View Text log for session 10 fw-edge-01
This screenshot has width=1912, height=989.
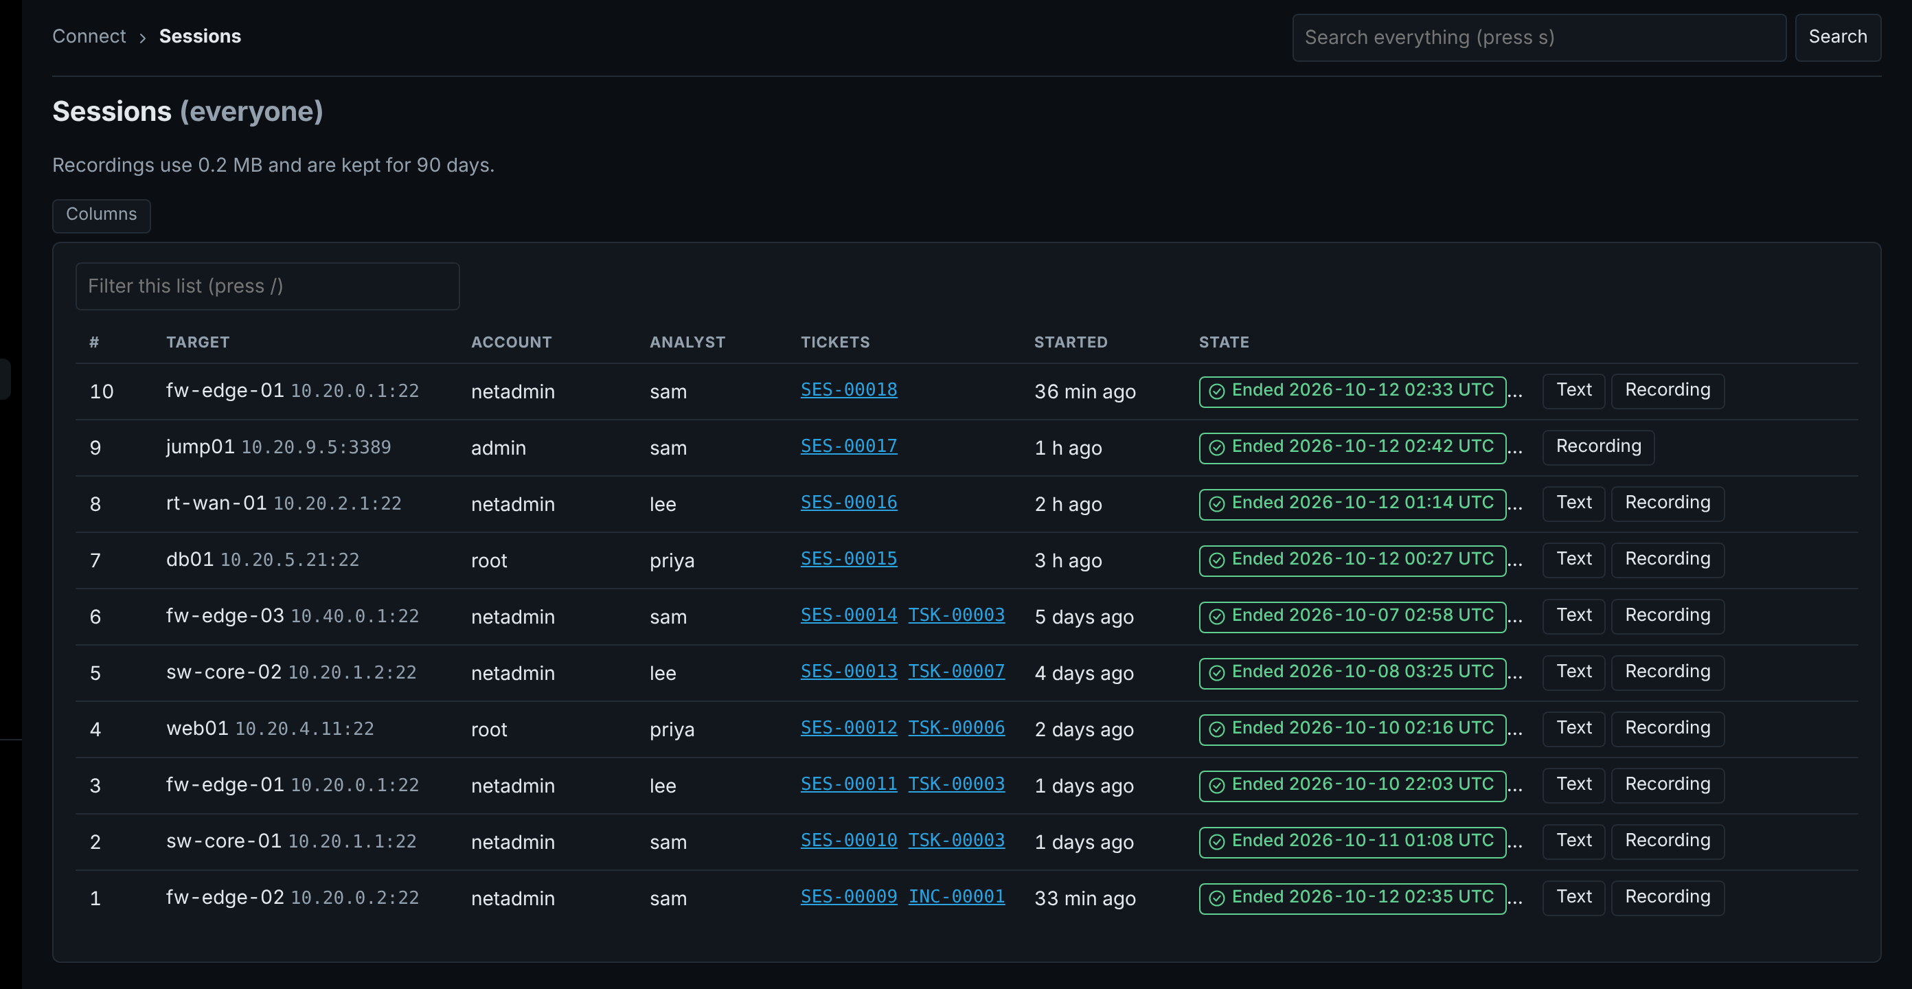coord(1573,391)
